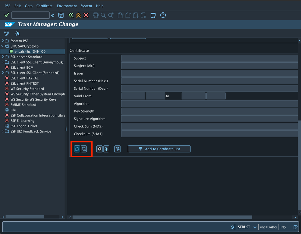
Task: Click tree panel horizontal scrollbar
Action: pos(25,217)
